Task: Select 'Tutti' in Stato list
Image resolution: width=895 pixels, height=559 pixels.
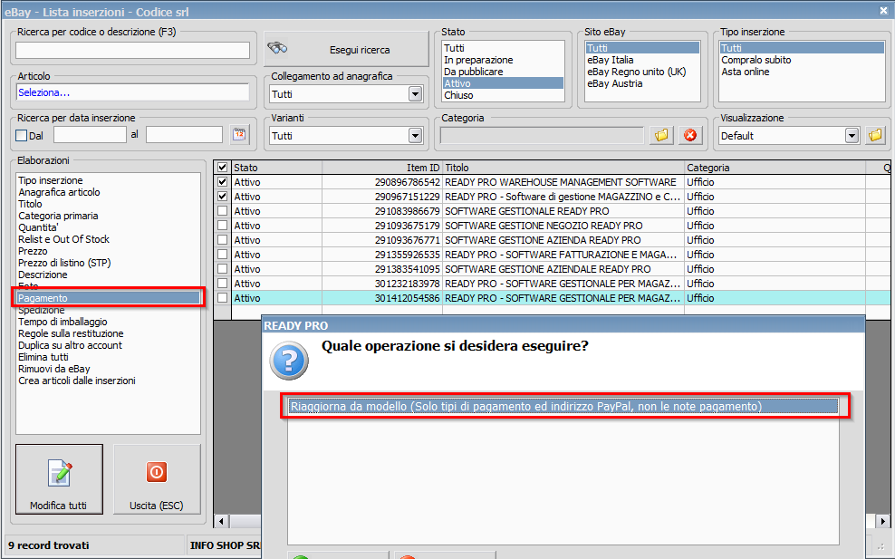Action: pos(503,48)
